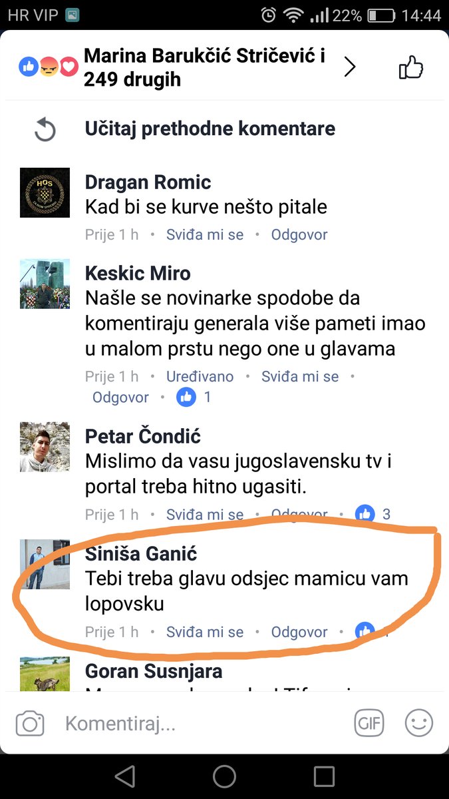The width and height of the screenshot is (449, 799).
Task: Load previous comments via Učitaj prethodne komentare
Action: (x=210, y=129)
